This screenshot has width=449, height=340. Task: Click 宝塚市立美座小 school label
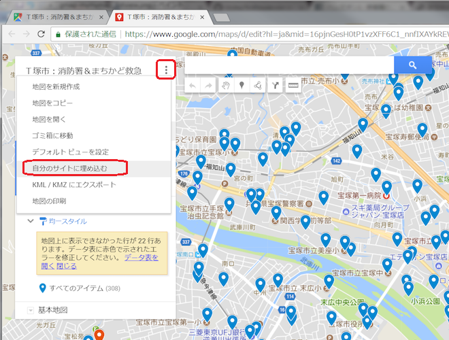coord(314,251)
